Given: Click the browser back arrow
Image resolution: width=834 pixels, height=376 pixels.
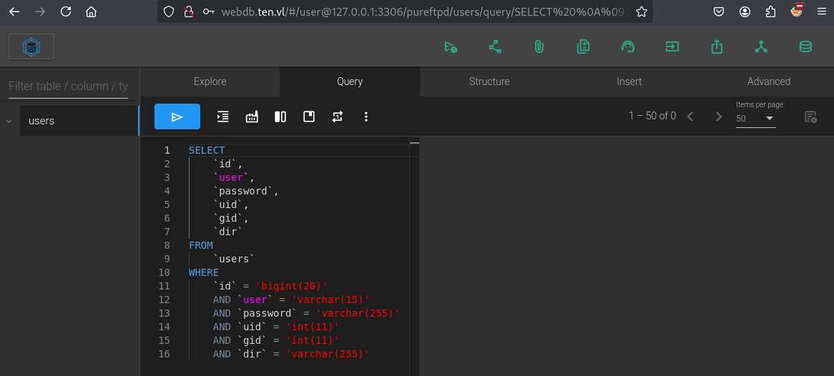Looking at the screenshot, I should click(14, 11).
